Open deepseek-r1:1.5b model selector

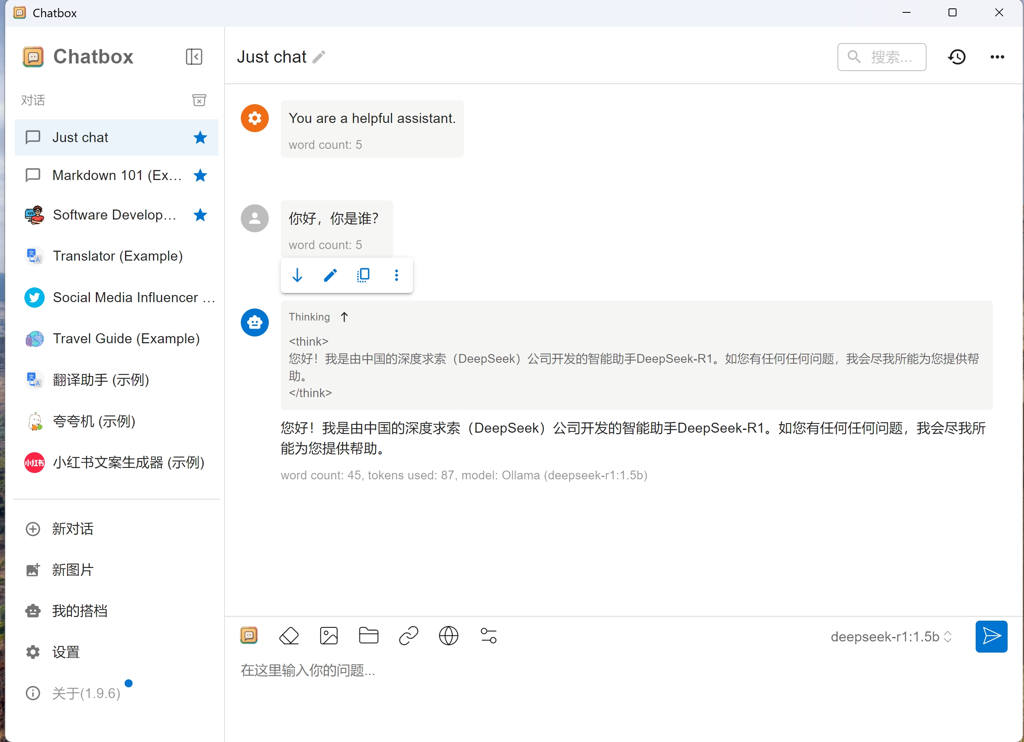(x=891, y=636)
